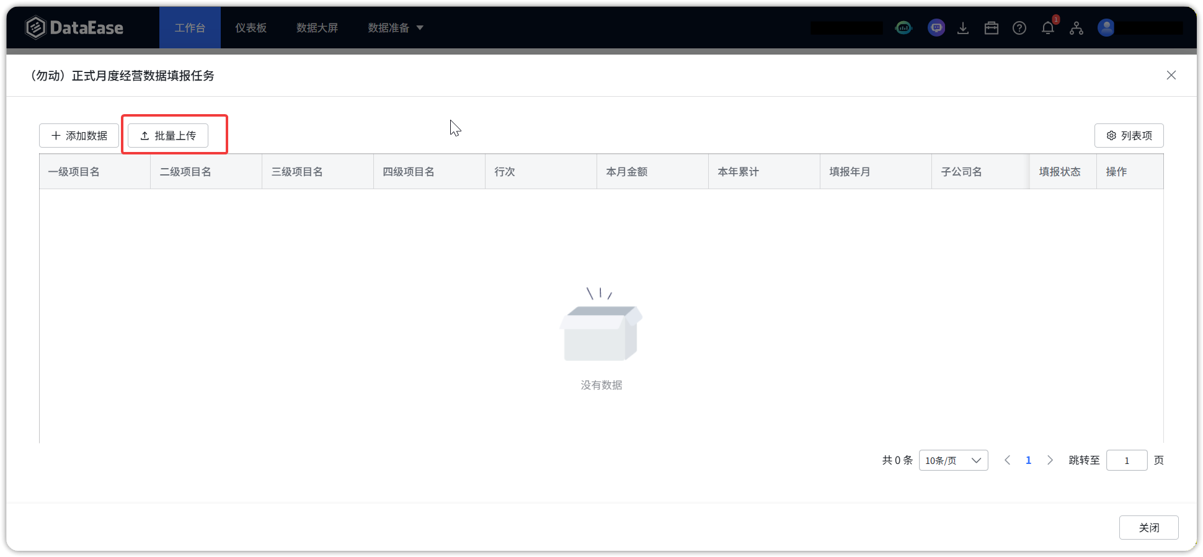
Task: Click the organization structure icon
Action: point(1076,28)
